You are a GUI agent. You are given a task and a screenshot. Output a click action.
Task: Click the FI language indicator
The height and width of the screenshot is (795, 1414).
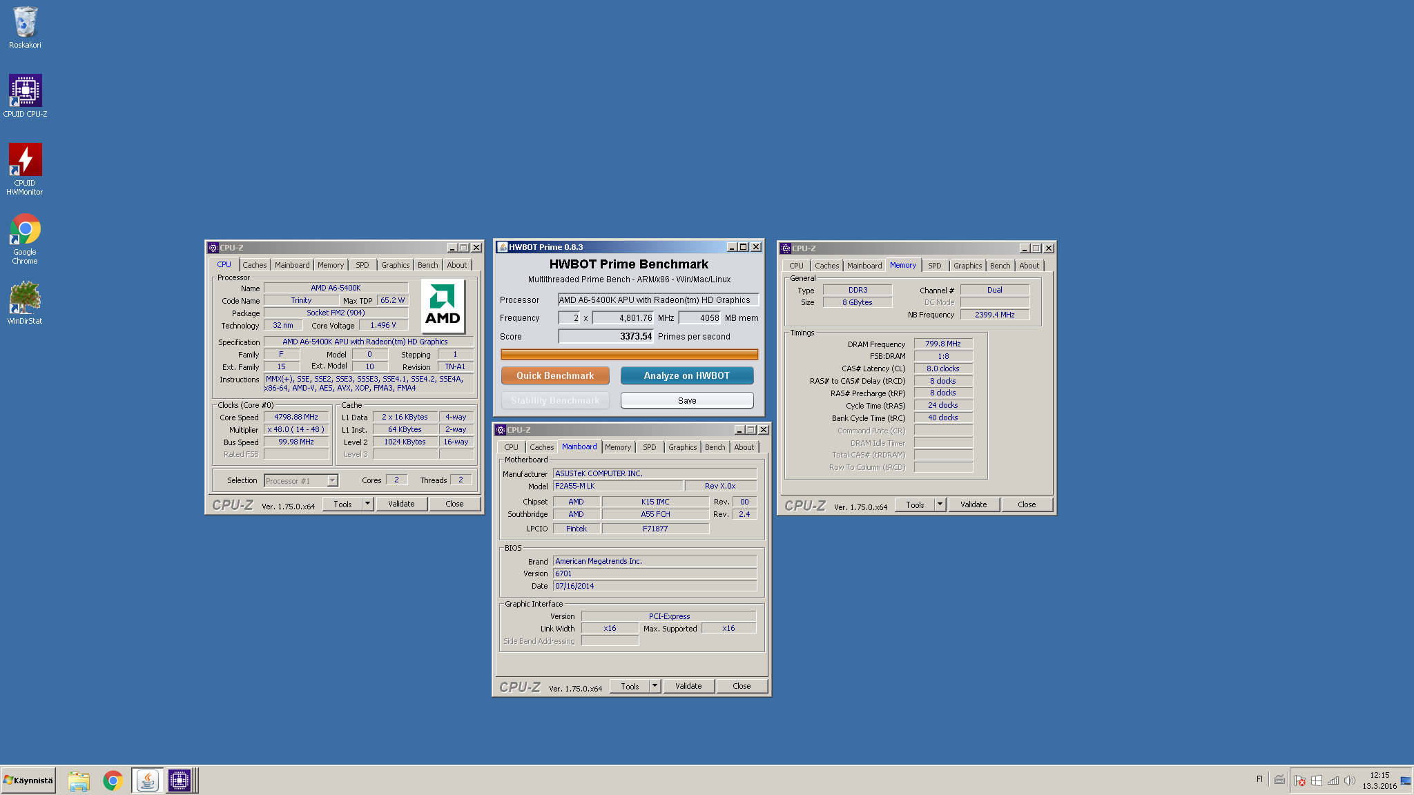(1259, 779)
